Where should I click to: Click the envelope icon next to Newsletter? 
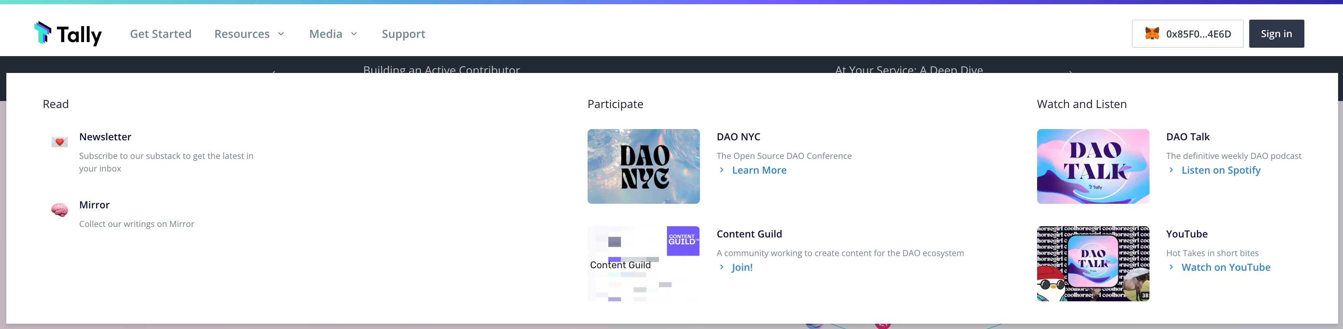pos(59,142)
